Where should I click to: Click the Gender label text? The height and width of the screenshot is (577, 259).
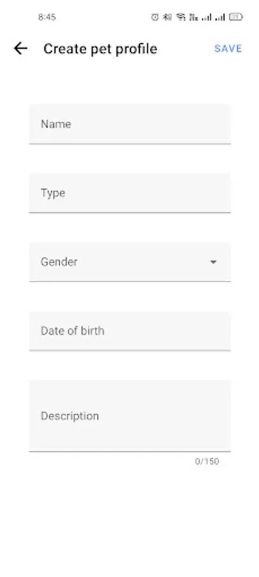[x=59, y=262]
